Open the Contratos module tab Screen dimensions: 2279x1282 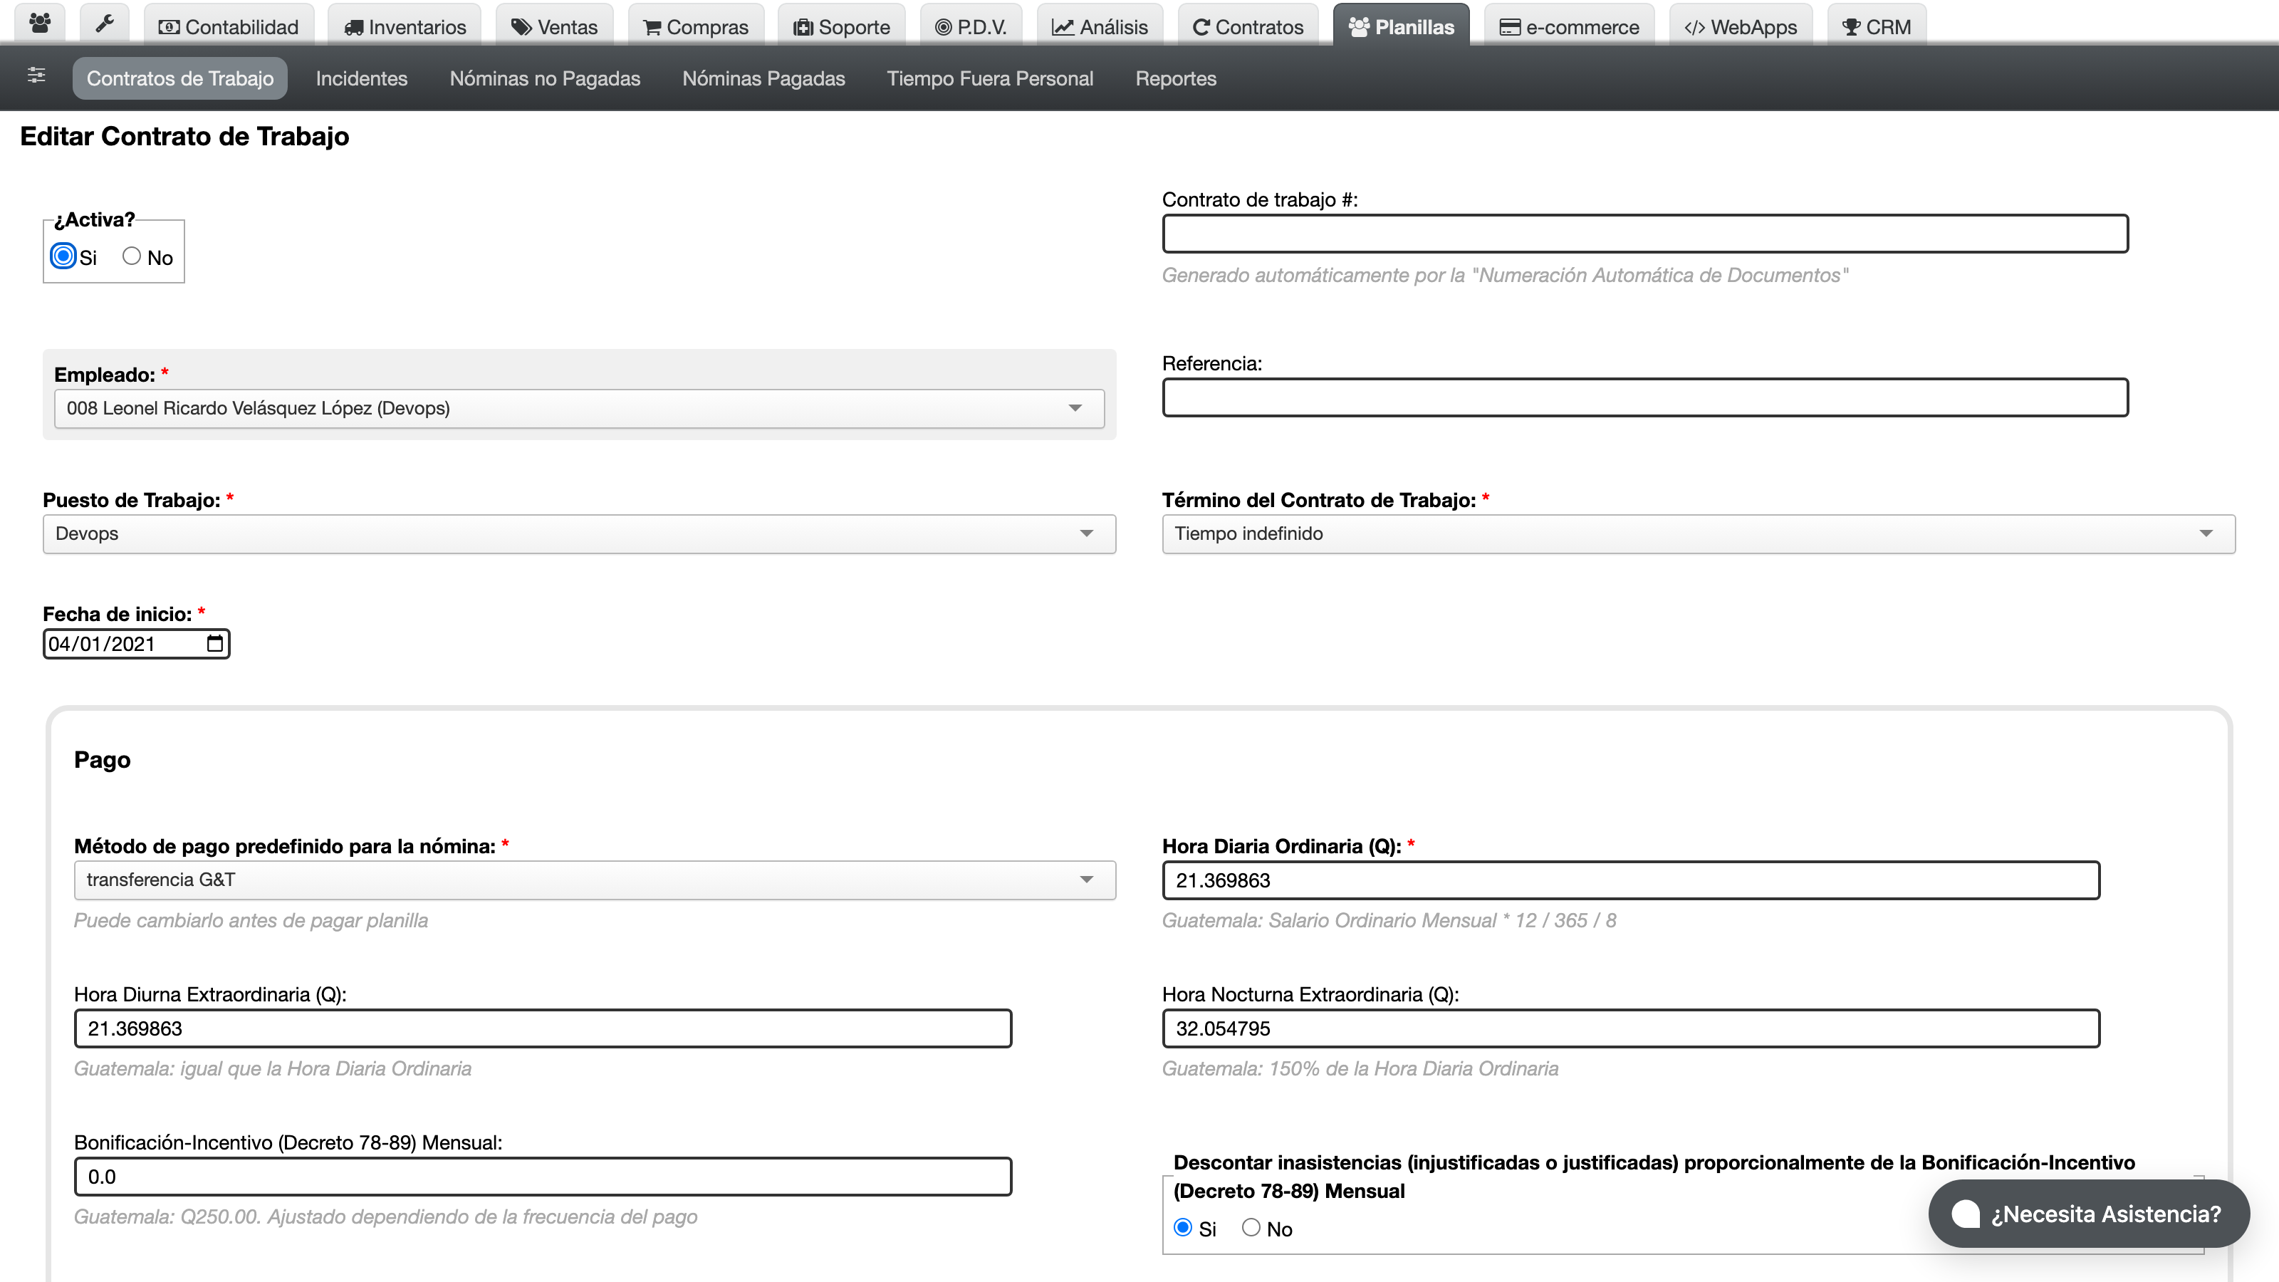point(1248,26)
